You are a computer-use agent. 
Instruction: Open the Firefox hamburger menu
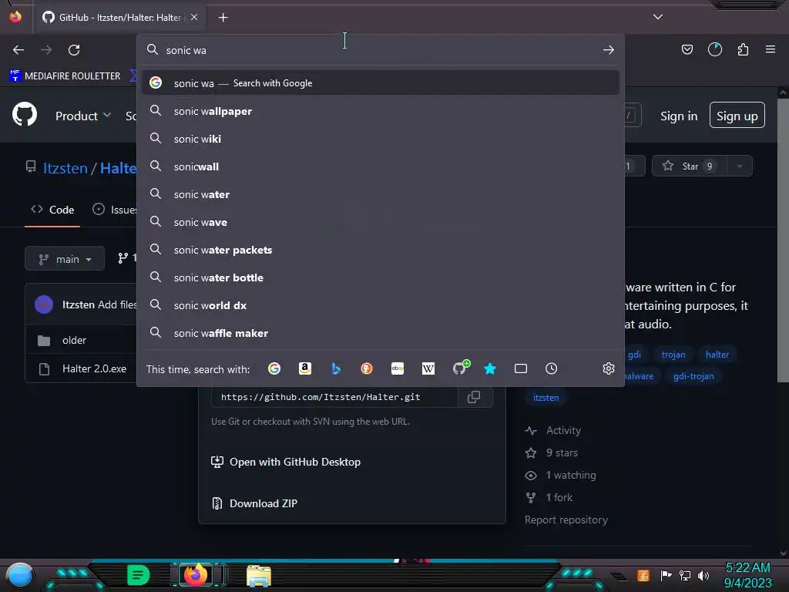click(771, 49)
